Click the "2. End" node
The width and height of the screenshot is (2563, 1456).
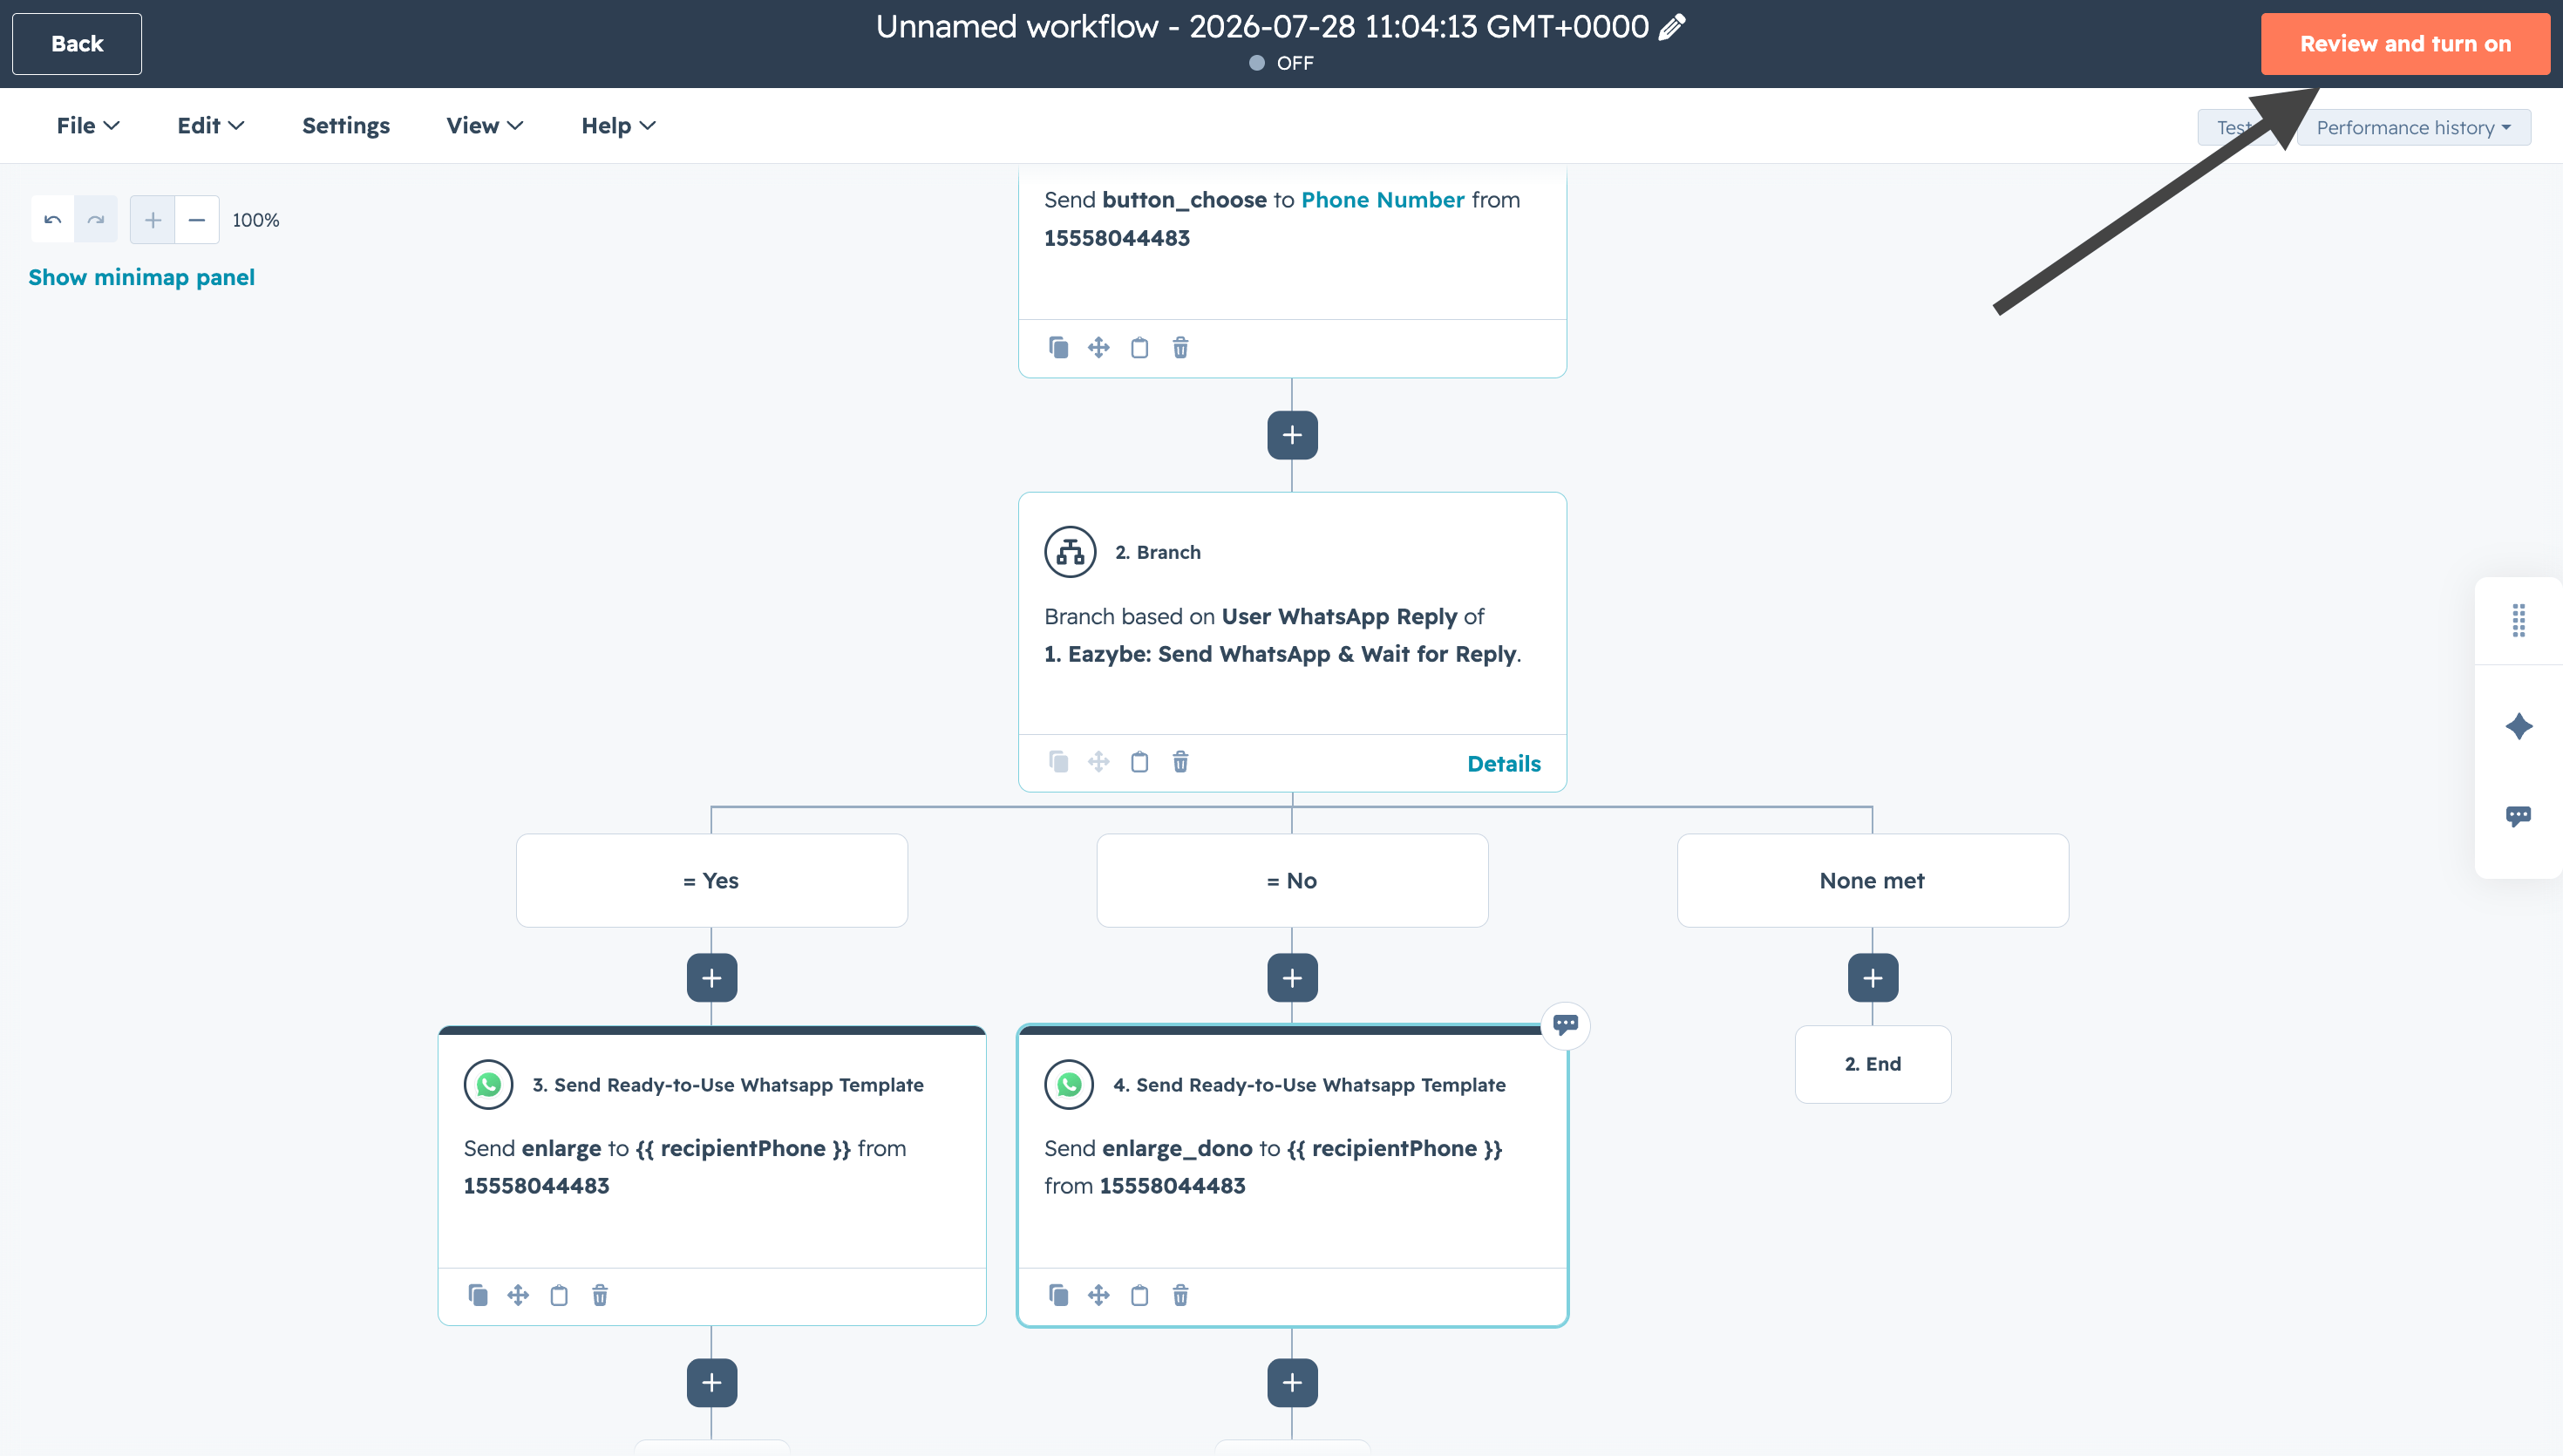[x=1873, y=1065]
